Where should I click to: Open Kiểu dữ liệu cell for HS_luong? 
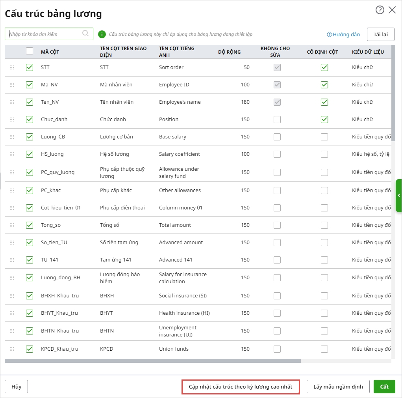(371, 154)
